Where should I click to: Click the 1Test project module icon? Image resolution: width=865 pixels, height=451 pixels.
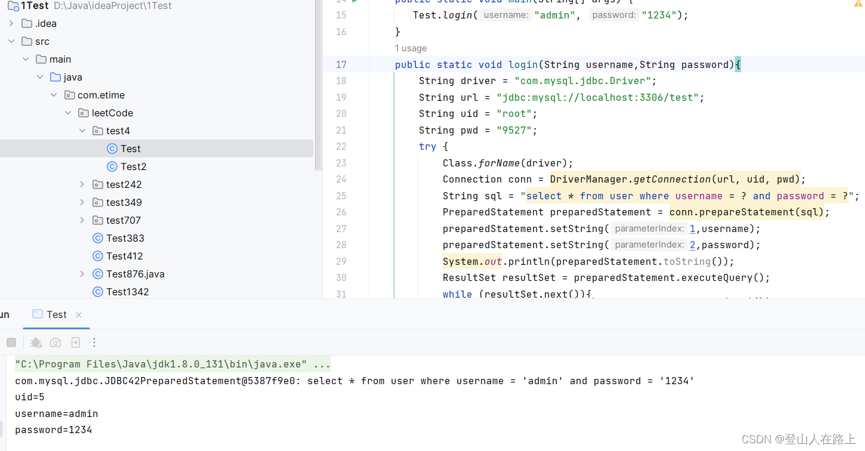click(x=13, y=5)
